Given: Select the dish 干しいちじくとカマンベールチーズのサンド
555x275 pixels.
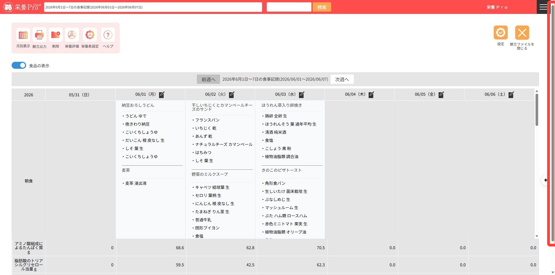Looking at the screenshot, I should 222,107.
